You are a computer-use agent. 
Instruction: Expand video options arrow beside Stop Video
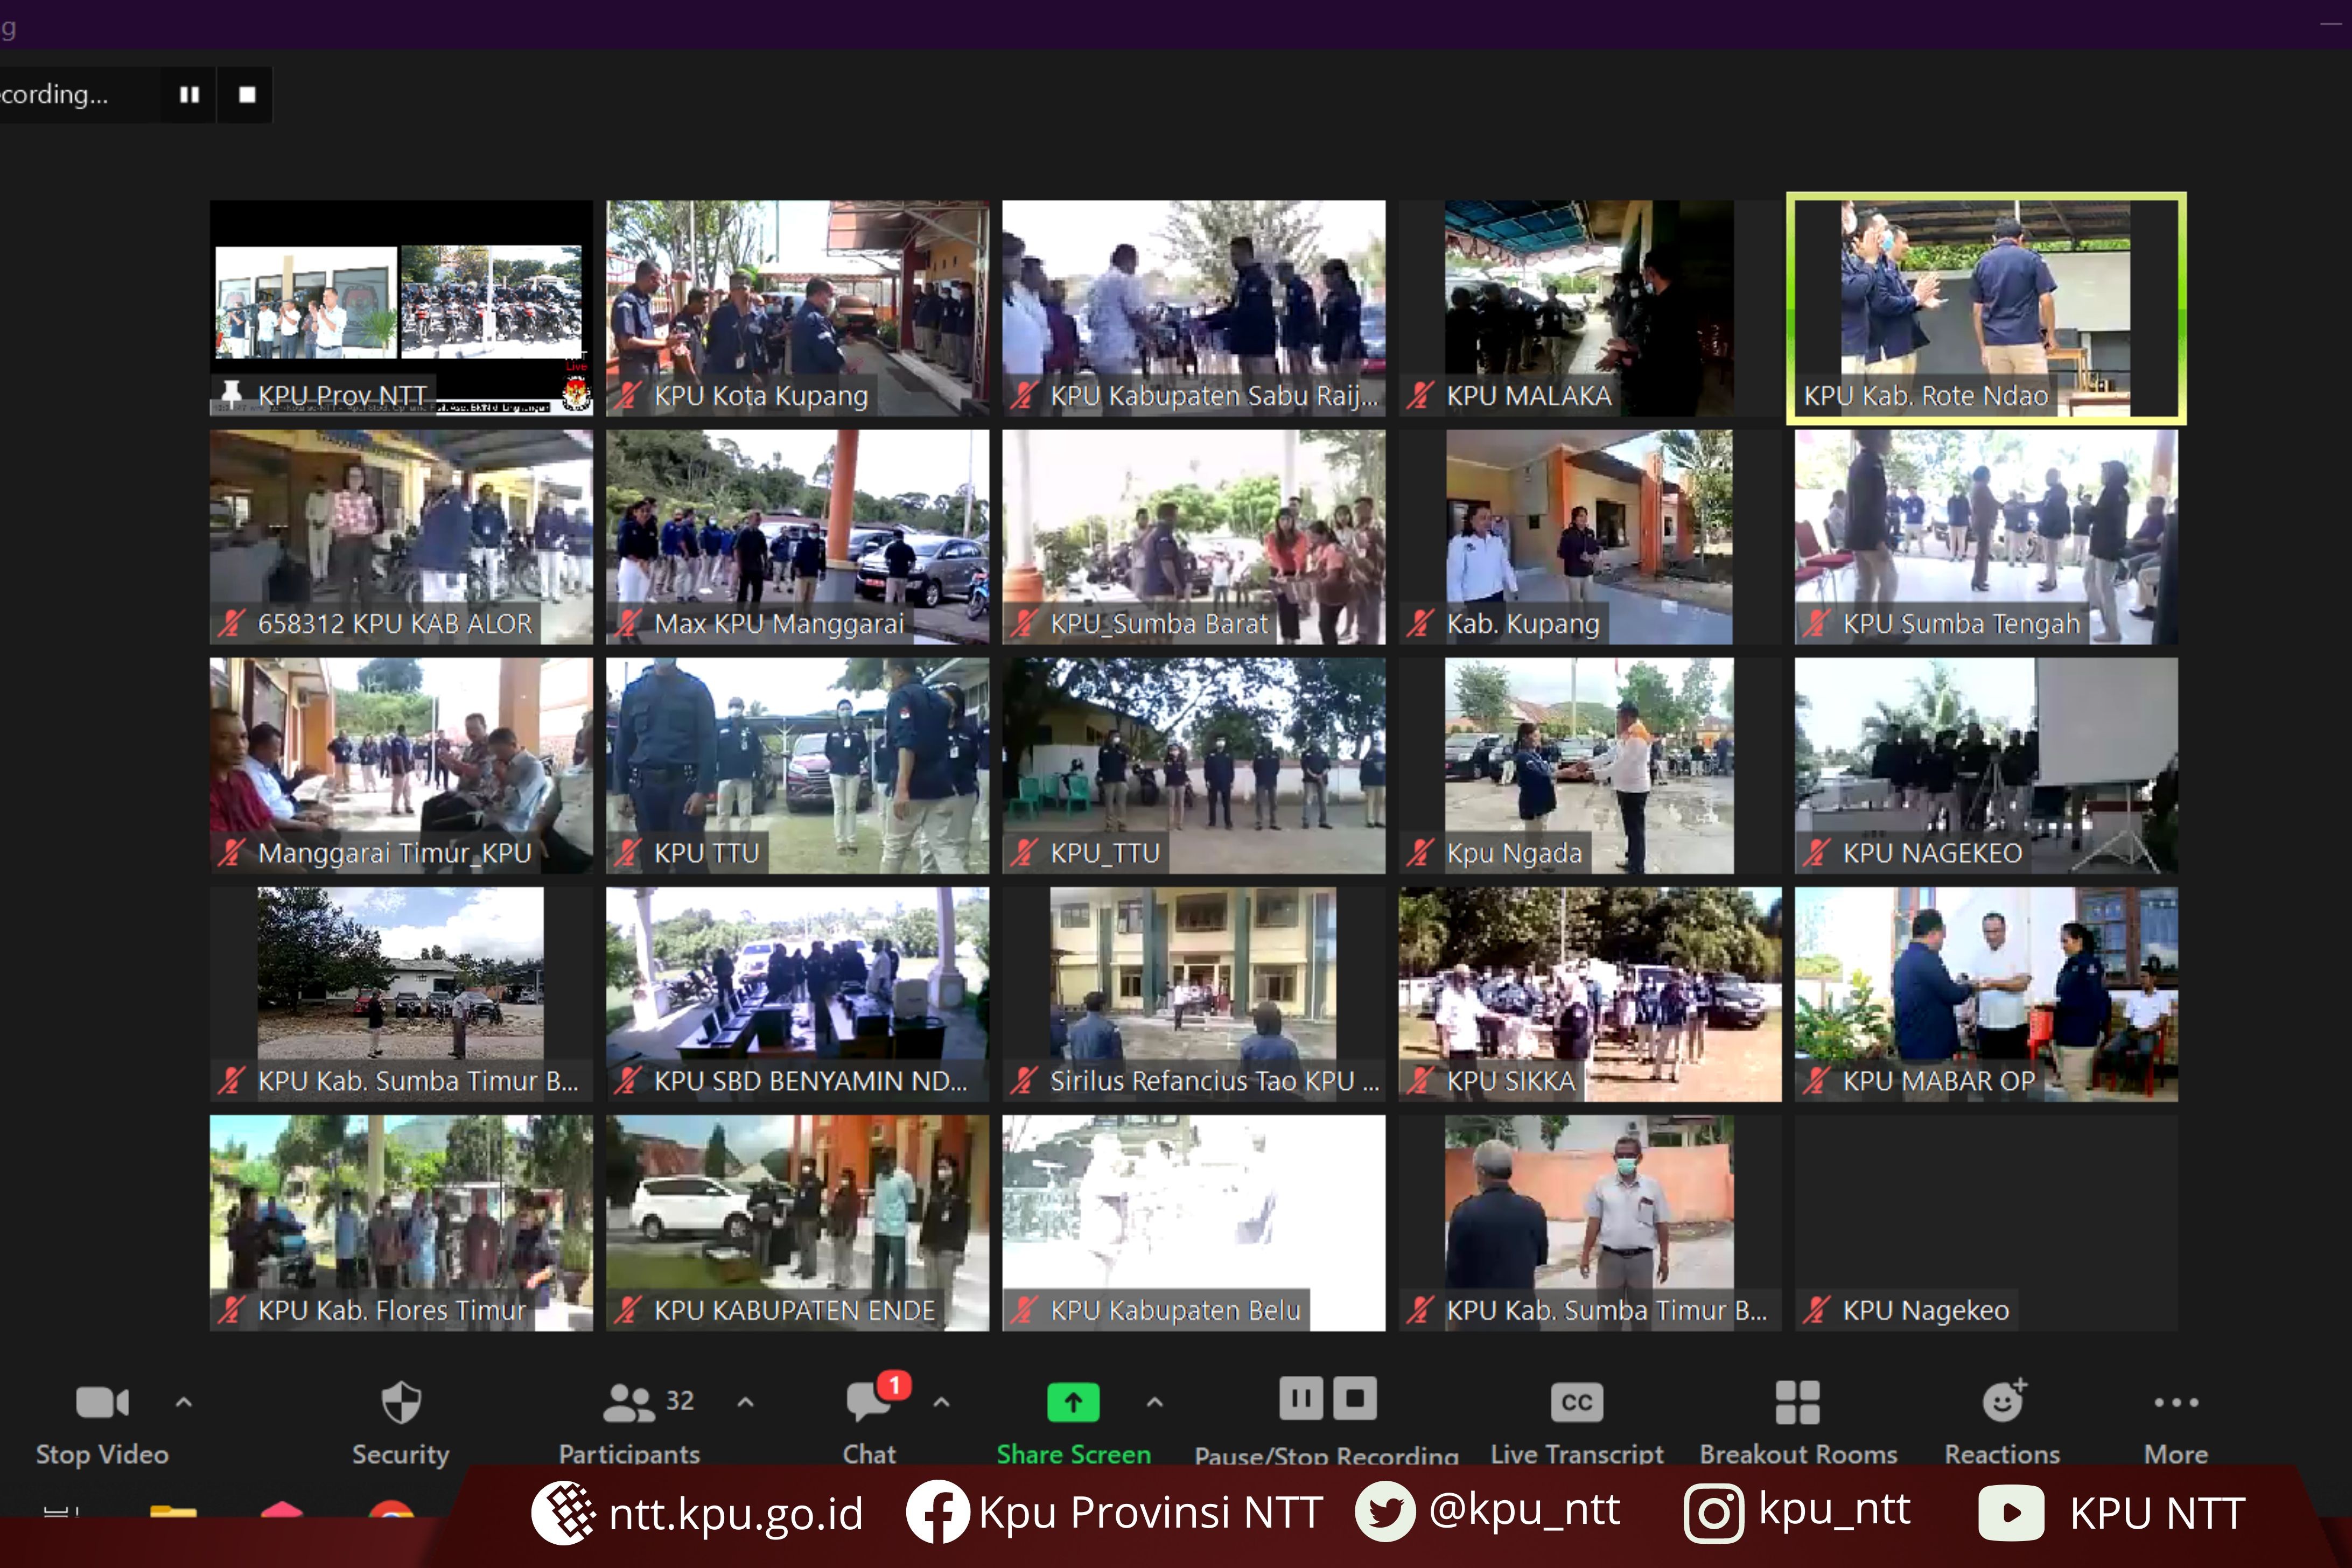tap(184, 1402)
